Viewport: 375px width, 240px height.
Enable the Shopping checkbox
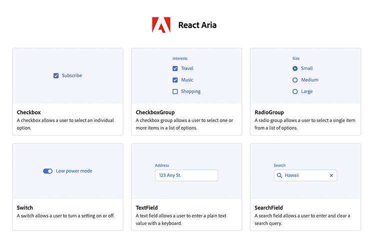pos(175,91)
